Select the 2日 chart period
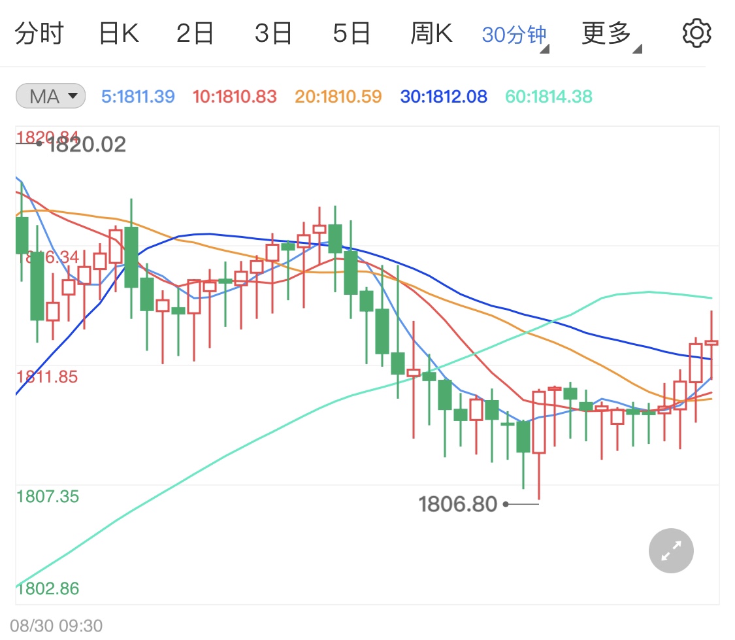Image resolution: width=735 pixels, height=640 pixels. (195, 34)
